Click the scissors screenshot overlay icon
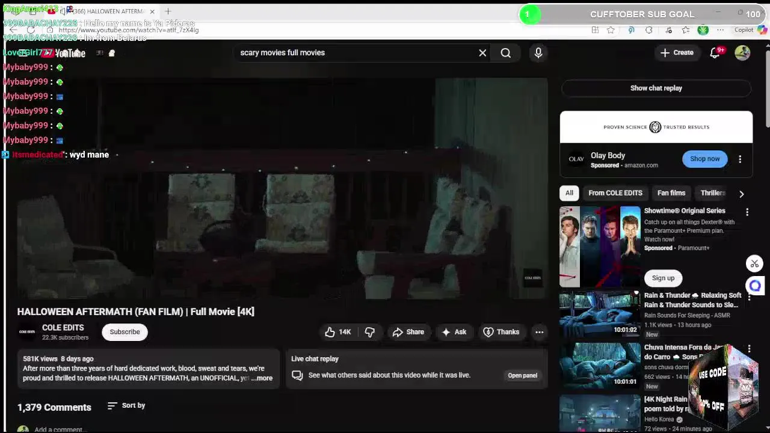Viewport: 770px width, 433px height. [x=754, y=263]
